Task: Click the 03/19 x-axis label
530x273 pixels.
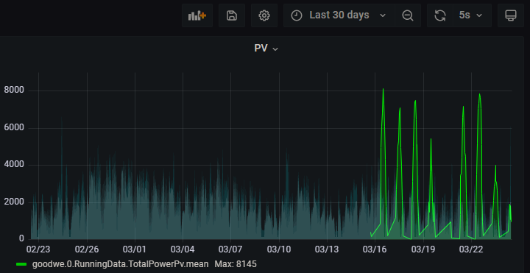Action: pyautogui.click(x=423, y=249)
